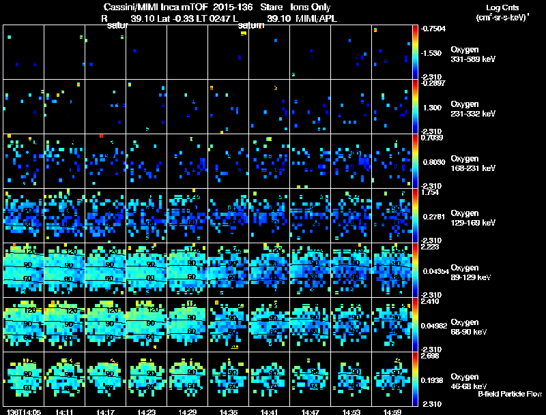Select the 14:17 image in 168-231 keV row
The image size is (546, 415).
105,161
